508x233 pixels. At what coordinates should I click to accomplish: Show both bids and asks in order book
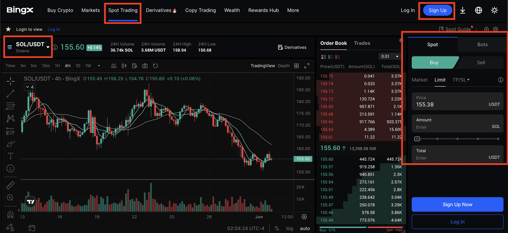click(x=323, y=57)
